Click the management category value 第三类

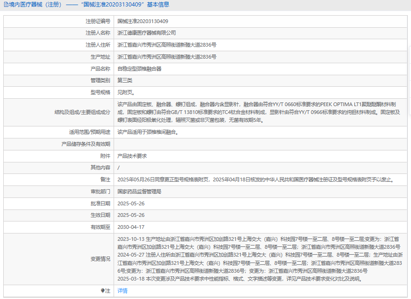tap(125, 81)
